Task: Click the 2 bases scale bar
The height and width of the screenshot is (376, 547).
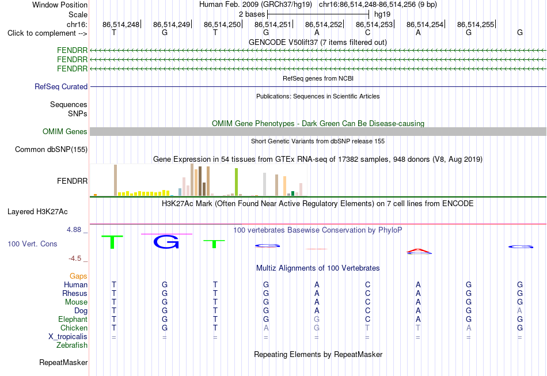Action: [x=318, y=14]
